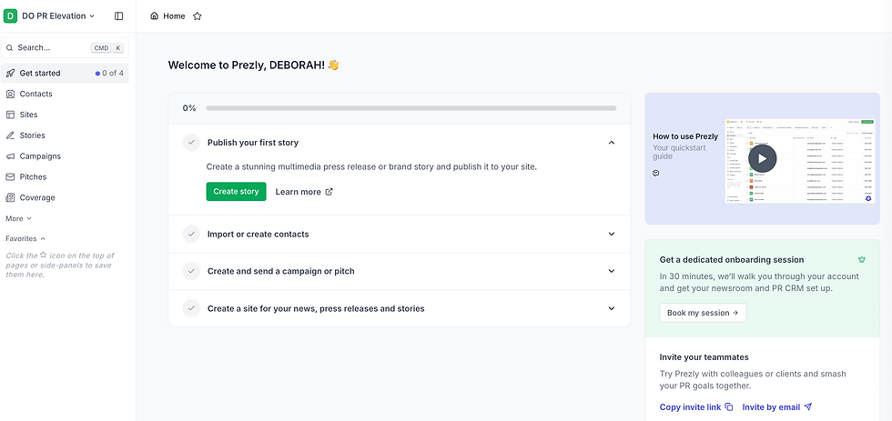Click the Pitches icon in sidebar

[x=10, y=177]
